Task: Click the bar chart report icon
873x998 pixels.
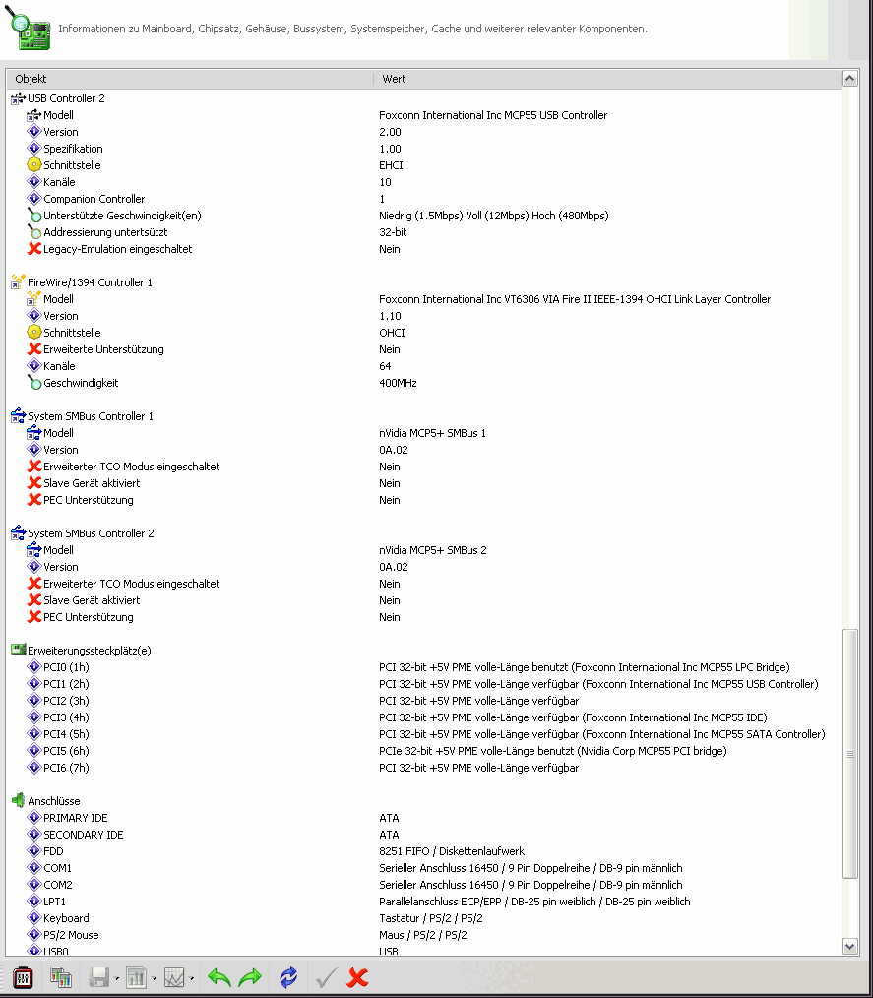Action: pos(136,977)
